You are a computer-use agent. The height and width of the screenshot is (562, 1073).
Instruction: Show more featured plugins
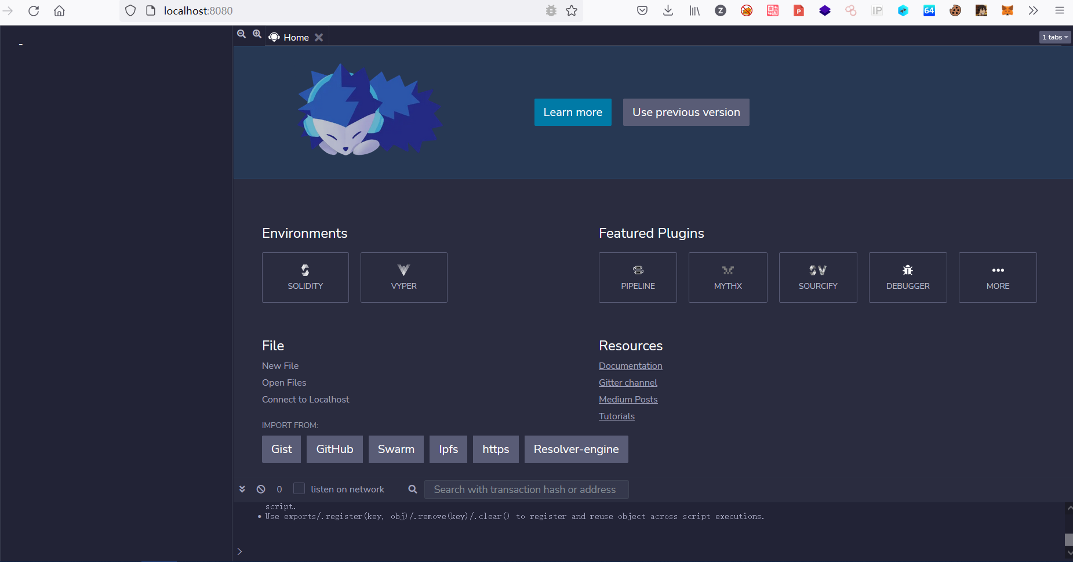tap(998, 277)
